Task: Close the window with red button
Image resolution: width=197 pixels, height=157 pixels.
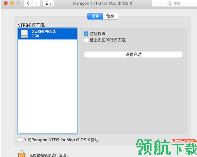Action: 6,3
